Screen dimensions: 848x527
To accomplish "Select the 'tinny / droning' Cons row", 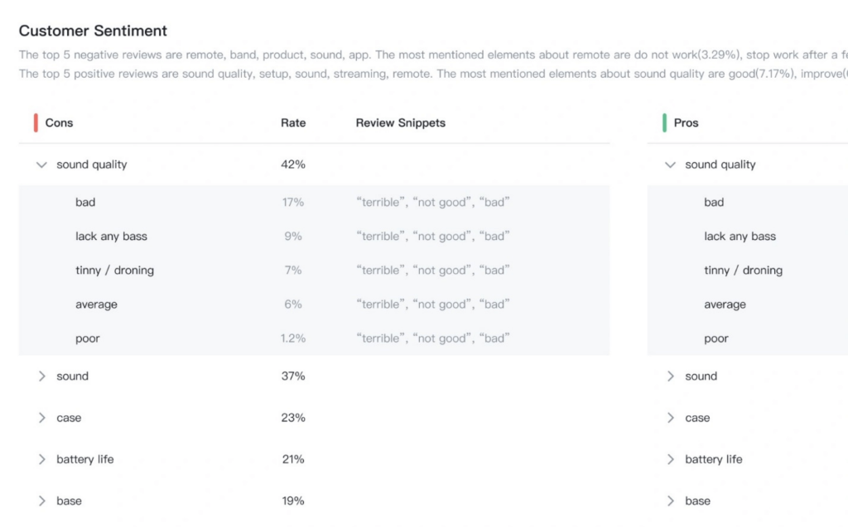I will coord(314,271).
